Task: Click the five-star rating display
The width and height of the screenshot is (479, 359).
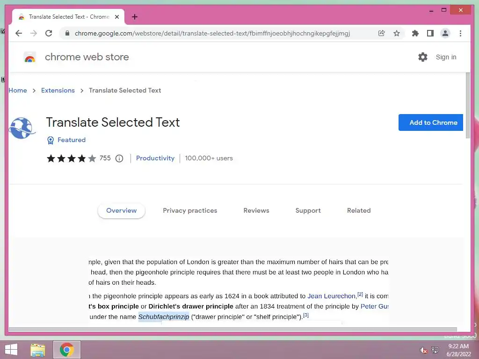Action: [71, 158]
